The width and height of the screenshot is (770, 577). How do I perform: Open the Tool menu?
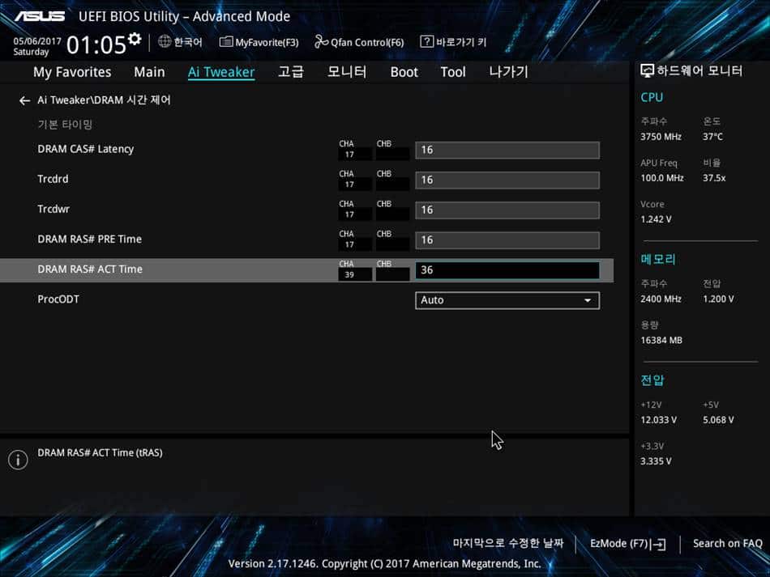tap(452, 72)
